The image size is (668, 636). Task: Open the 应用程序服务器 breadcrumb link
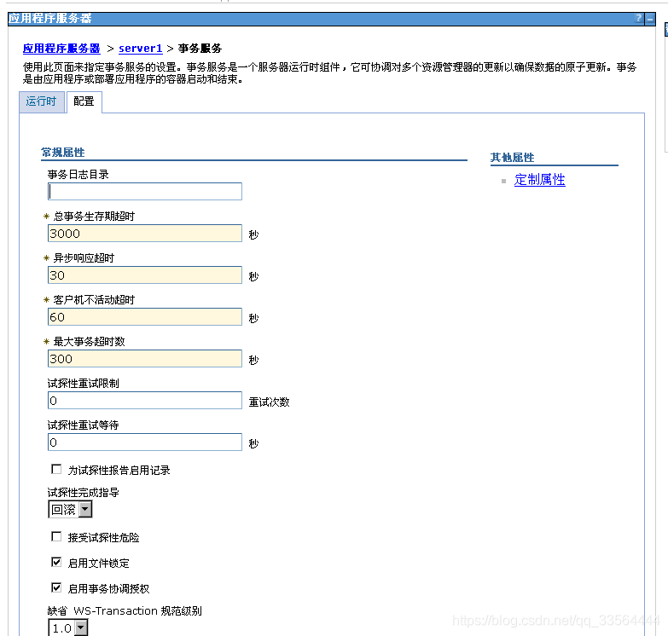pyautogui.click(x=61, y=49)
